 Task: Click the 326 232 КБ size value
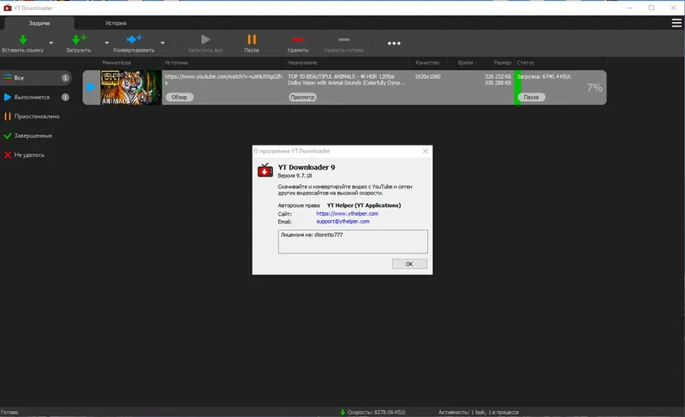click(497, 77)
